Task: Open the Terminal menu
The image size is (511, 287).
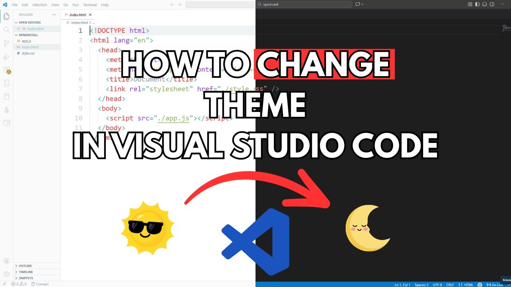Action: [90, 5]
